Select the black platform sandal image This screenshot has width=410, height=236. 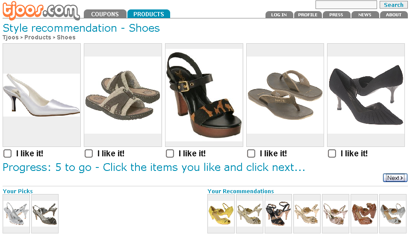204,95
